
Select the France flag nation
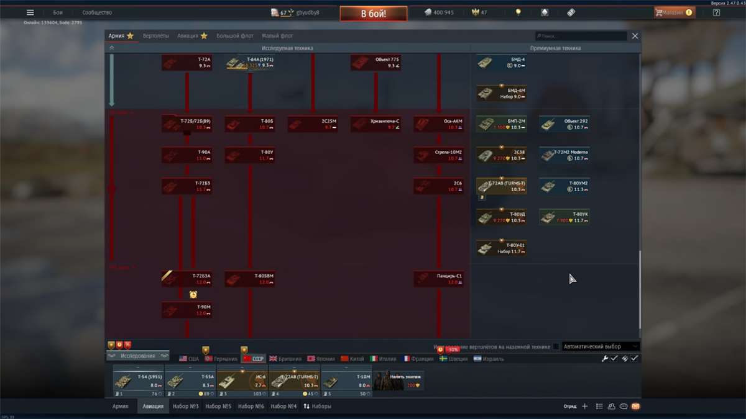coord(418,359)
